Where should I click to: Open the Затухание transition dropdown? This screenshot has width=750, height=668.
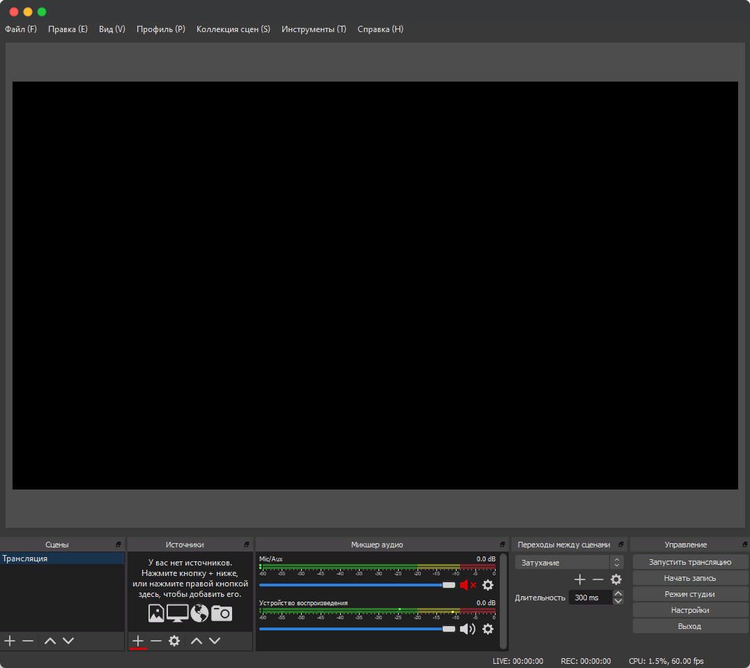pyautogui.click(x=569, y=563)
